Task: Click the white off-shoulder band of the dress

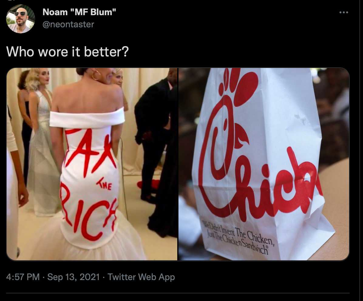Action: [87, 118]
